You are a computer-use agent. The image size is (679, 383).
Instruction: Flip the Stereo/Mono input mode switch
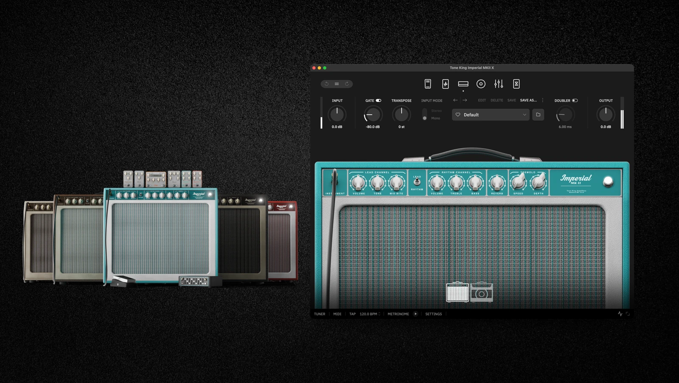coord(425,114)
